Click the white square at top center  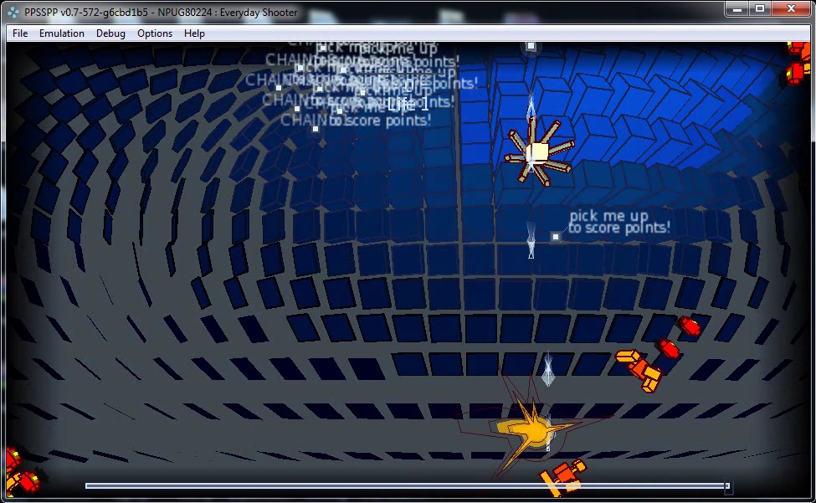(x=531, y=46)
